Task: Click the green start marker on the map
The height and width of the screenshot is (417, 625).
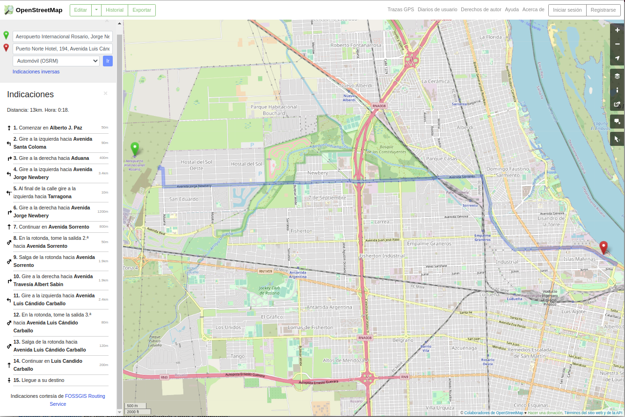Action: 135,149
